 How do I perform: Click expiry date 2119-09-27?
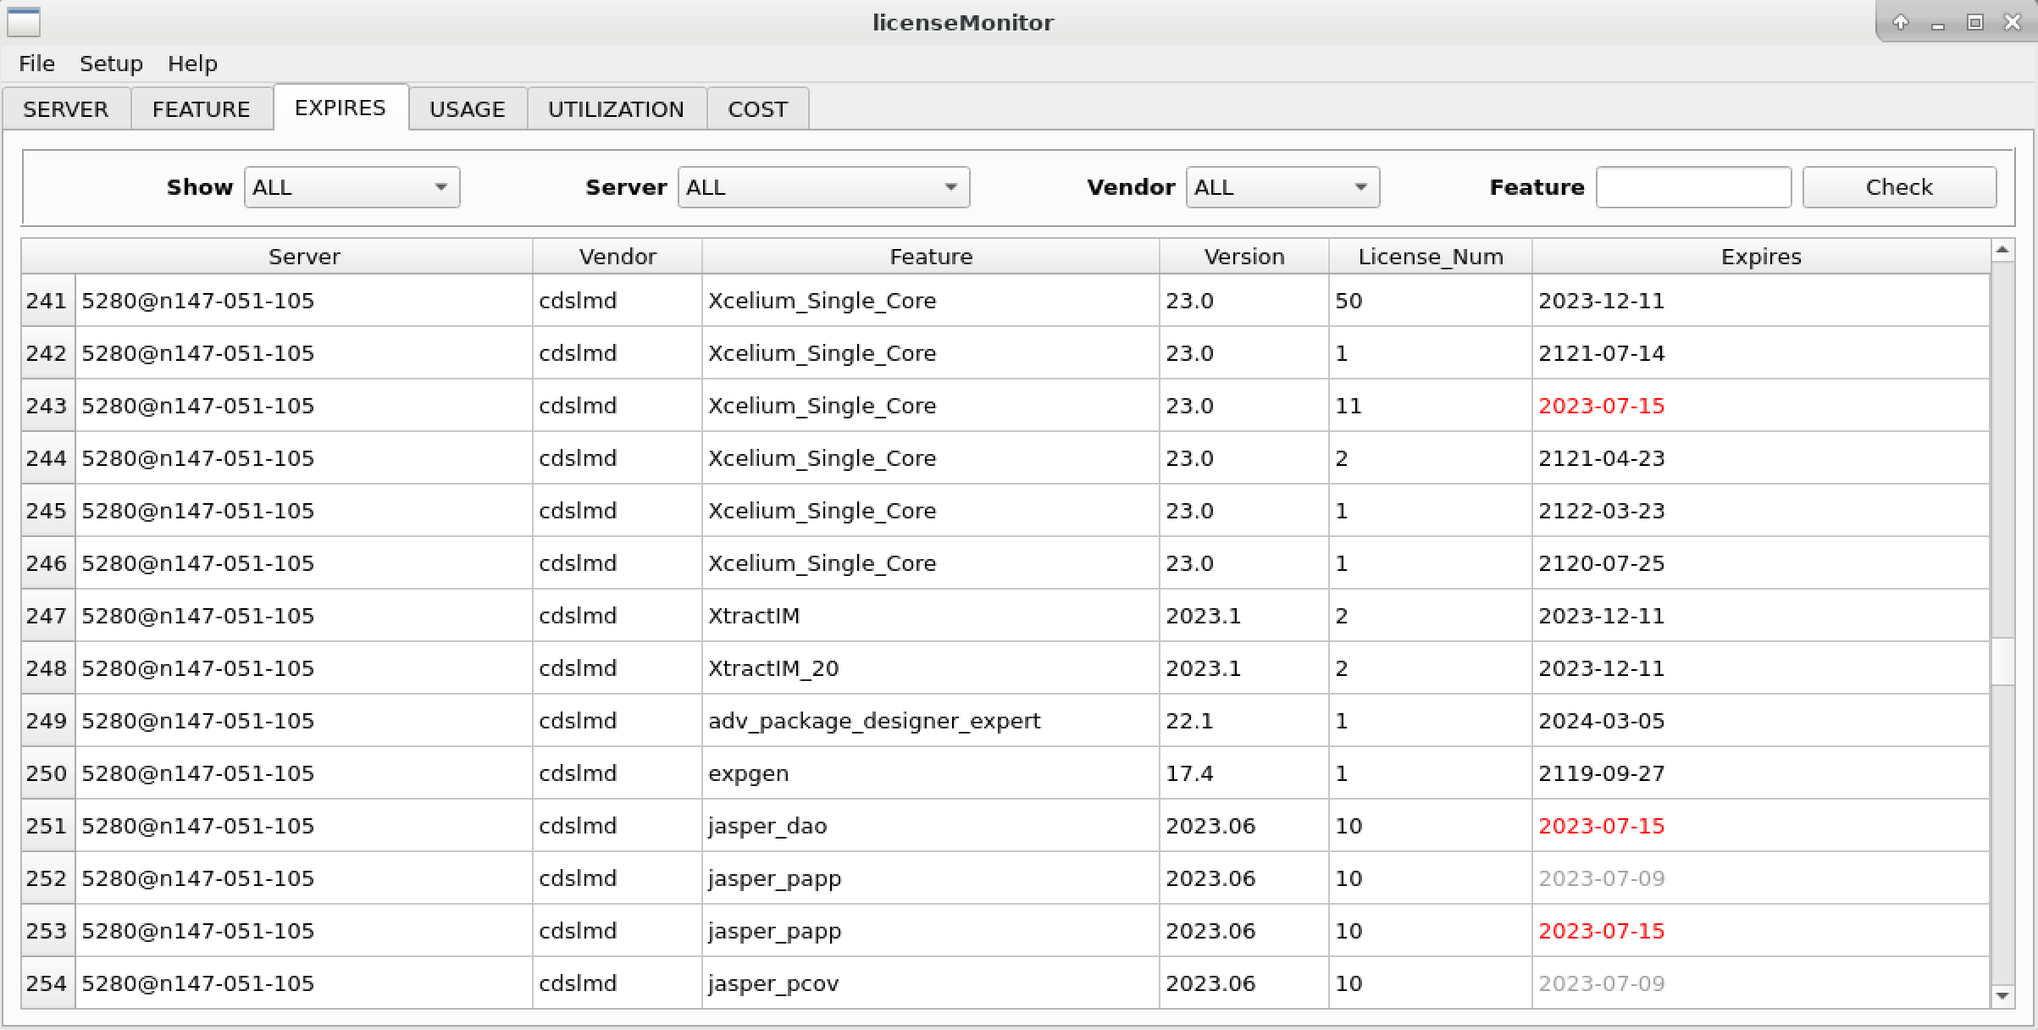coord(1761,773)
